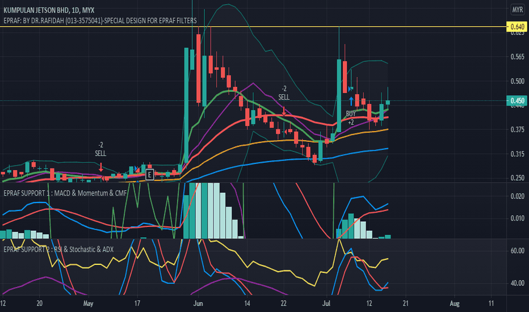
Task: Click the 0.565 price axis value
Action: [x=518, y=57]
